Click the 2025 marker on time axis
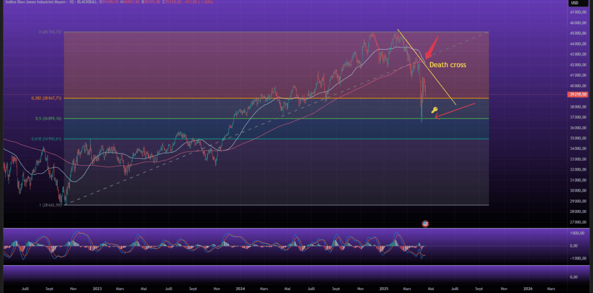The height and width of the screenshot is (293, 593). point(383,288)
